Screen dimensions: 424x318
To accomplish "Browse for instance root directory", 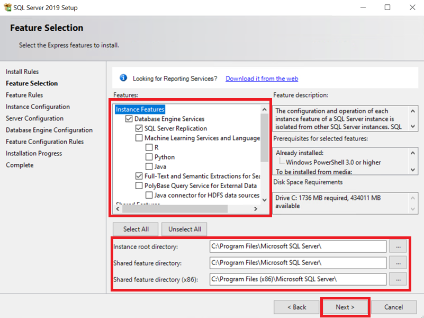I will 398,246.
